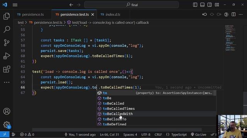Click the minimap code overview

(230, 38)
